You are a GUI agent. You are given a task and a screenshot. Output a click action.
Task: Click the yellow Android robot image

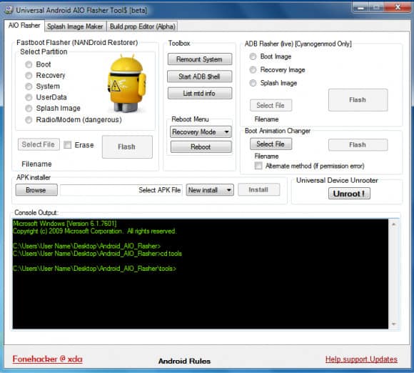pyautogui.click(x=127, y=84)
